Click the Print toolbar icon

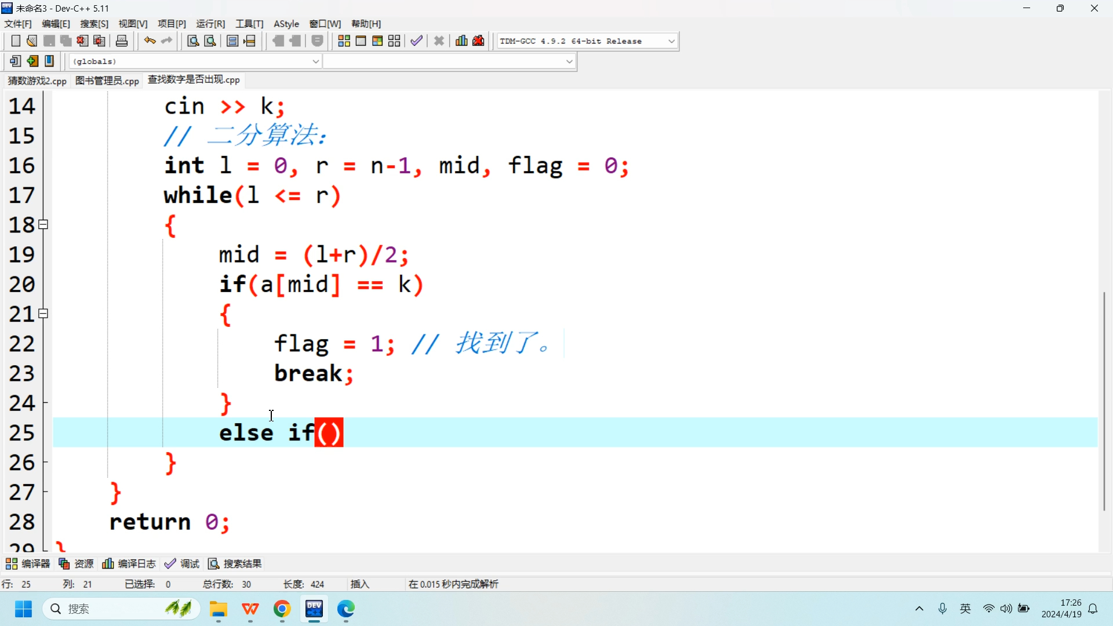coord(122,41)
